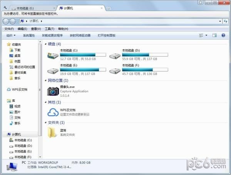This screenshot has width=231, height=175.
Task: Open a new tab with the plus button
Action: click(109, 8)
